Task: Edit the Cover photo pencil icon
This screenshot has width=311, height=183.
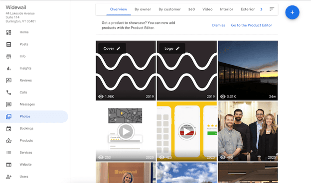Action: tap(119, 48)
